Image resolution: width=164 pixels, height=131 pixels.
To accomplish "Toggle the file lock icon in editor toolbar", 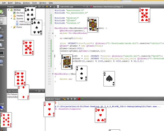I will click(54, 7).
